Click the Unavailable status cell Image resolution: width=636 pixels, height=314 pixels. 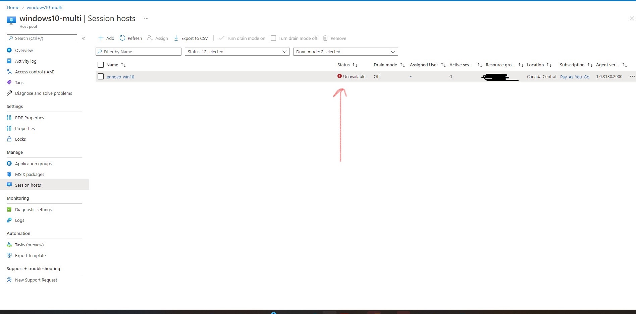tap(351, 76)
